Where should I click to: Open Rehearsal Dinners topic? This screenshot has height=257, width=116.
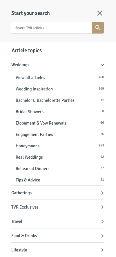click(32, 169)
